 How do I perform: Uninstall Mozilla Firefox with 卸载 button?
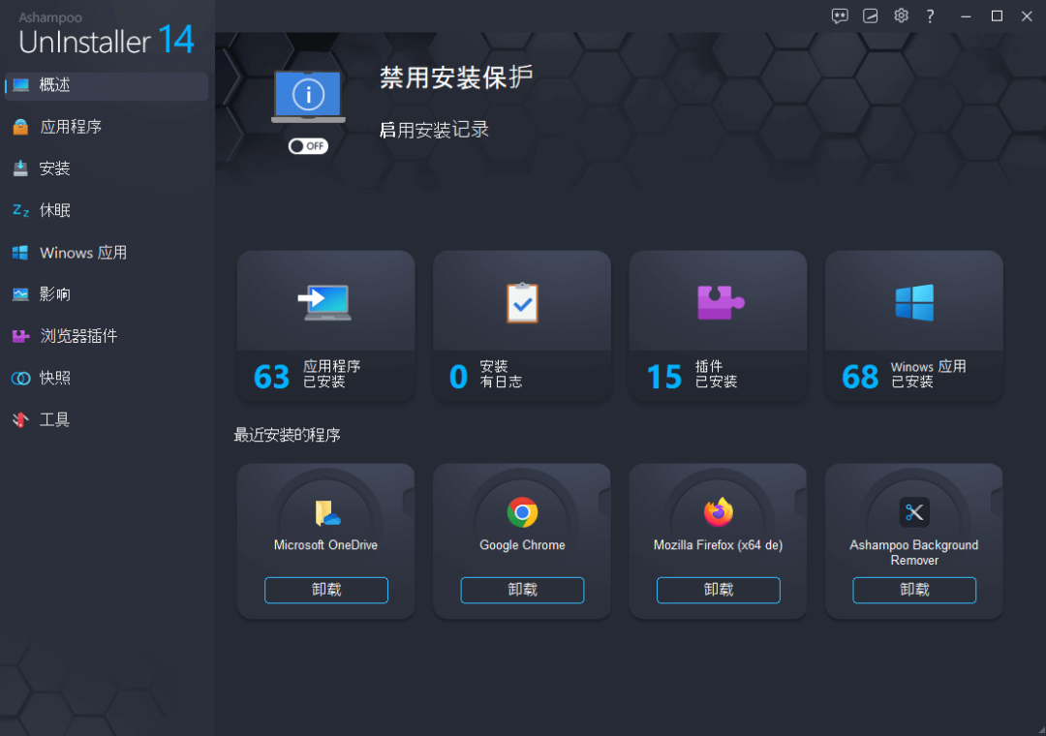(x=719, y=590)
